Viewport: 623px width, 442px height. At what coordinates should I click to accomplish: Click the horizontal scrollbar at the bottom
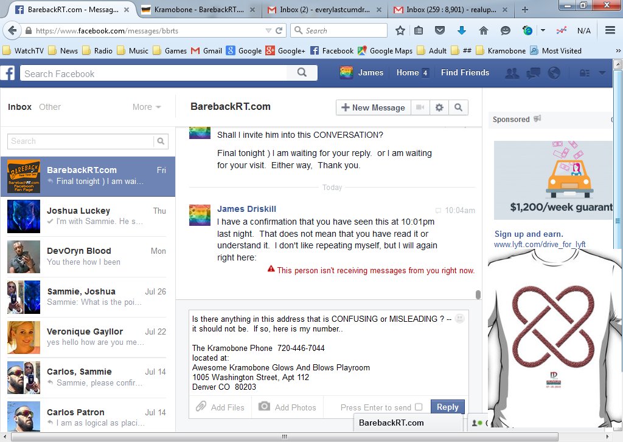tap(284, 437)
